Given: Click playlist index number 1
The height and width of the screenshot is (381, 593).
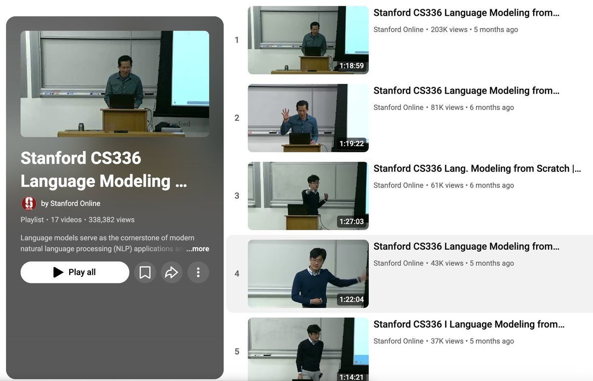Looking at the screenshot, I should (237, 40).
